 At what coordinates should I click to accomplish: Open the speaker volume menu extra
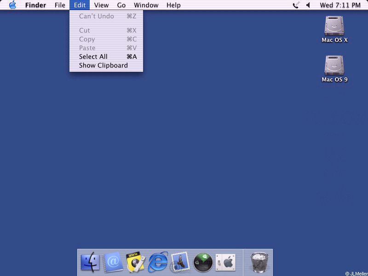(308, 5)
